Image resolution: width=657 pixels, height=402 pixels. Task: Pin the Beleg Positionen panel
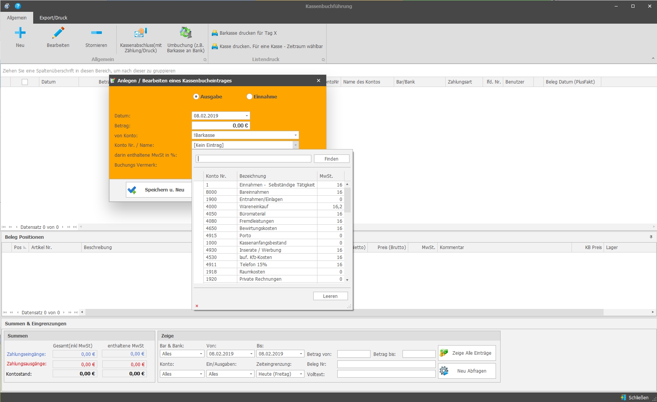tap(651, 237)
